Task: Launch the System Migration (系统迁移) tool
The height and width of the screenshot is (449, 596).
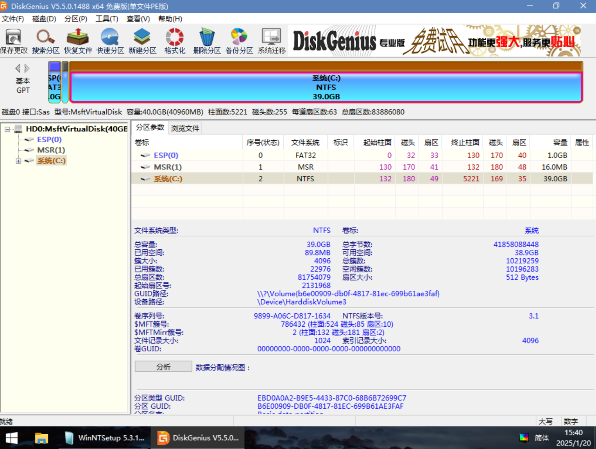Action: [272, 41]
